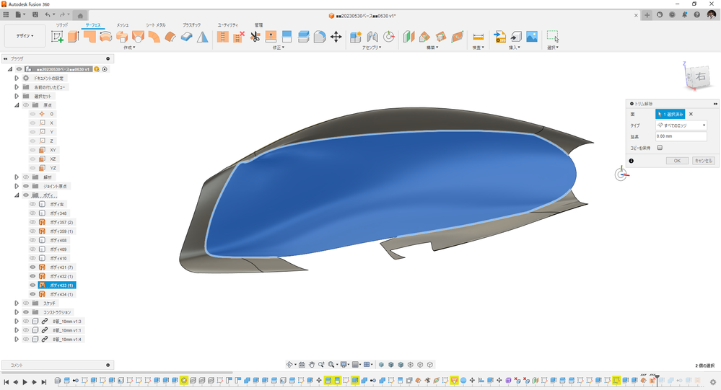Viewport: 721px width, 390px height.
Task: Expand 名前の付いたビュー node
Action: pyautogui.click(x=17, y=87)
